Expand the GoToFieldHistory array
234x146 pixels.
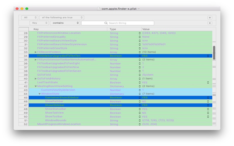click(36, 79)
